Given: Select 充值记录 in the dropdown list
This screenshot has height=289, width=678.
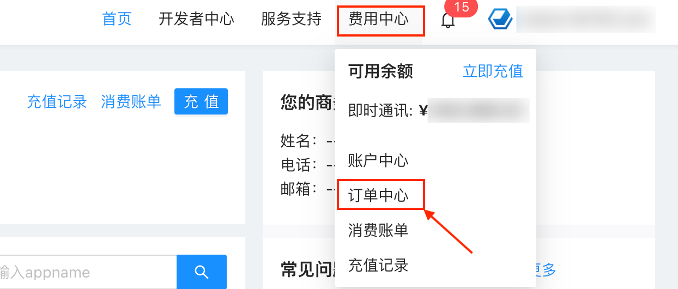Looking at the screenshot, I should tap(378, 266).
